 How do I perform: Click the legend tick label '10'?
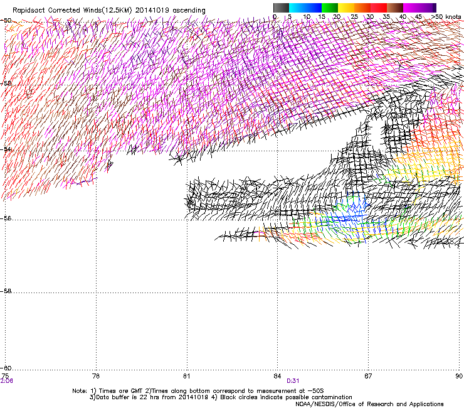tap(307, 17)
